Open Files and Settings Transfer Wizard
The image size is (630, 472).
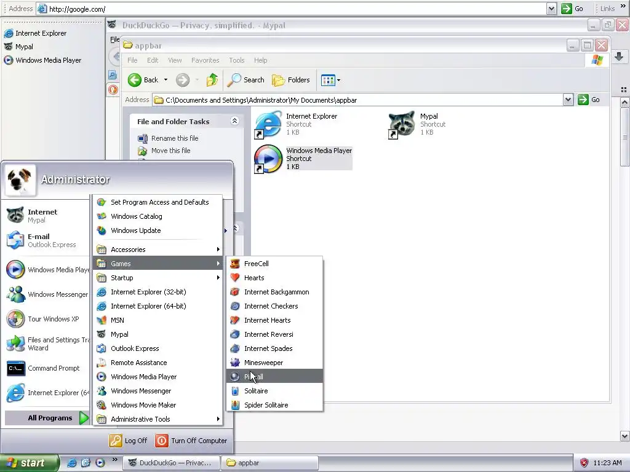point(47,344)
